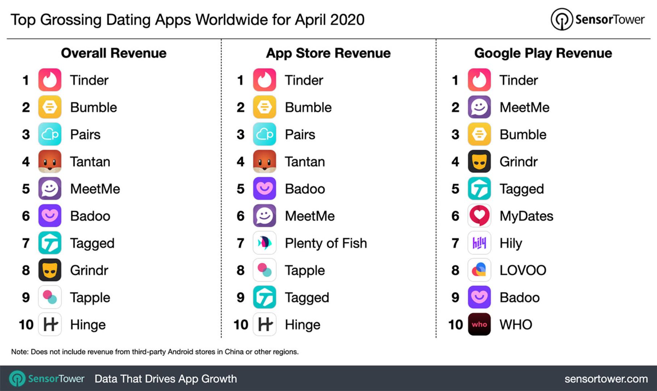657x391 pixels.
Task: Click the Bumble icon under App Store Revenue
Action: 264,107
